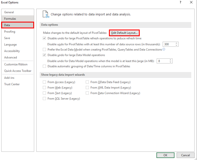Switch to Trust Center settings
The width and height of the screenshot is (197, 160).
tap(12, 84)
